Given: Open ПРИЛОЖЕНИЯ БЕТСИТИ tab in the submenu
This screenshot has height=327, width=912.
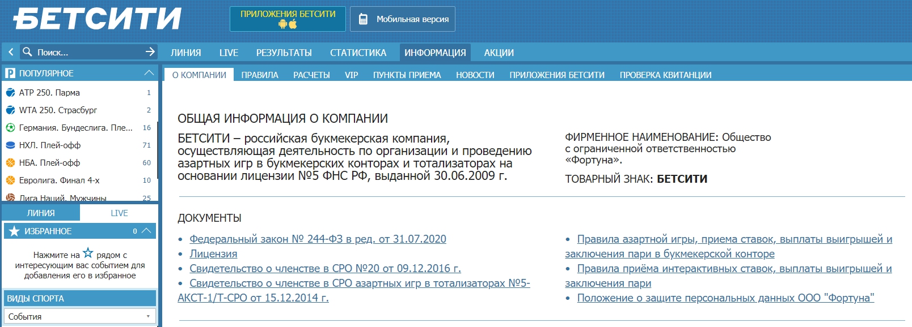Looking at the screenshot, I should pyautogui.click(x=557, y=75).
